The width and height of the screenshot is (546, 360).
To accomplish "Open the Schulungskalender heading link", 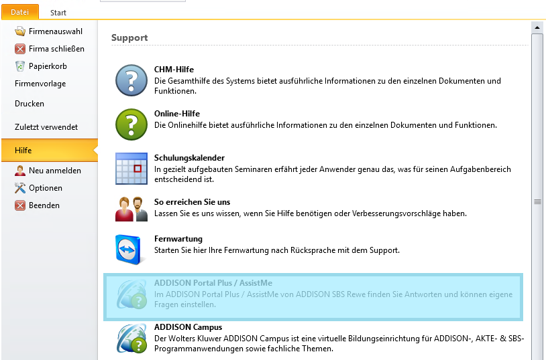I will pyautogui.click(x=189, y=158).
